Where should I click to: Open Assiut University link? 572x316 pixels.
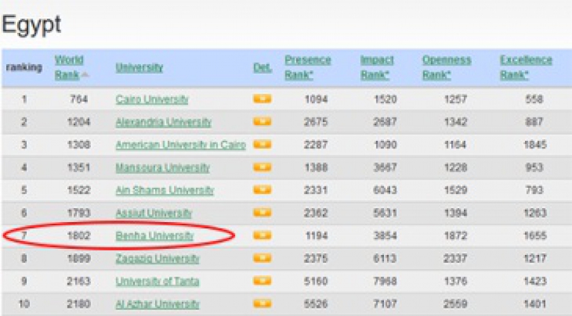point(153,213)
